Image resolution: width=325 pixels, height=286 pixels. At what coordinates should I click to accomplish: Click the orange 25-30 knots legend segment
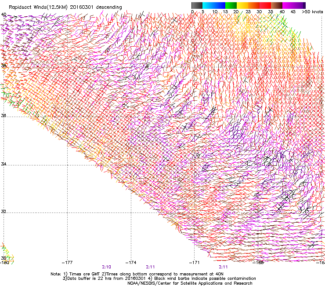pos(254,5)
